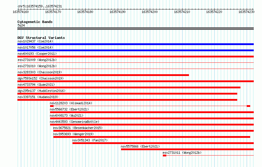The height and width of the screenshot is (167, 262).
Task: Click the red bar of dgv7593n152
Action: (x=135, y=81)
